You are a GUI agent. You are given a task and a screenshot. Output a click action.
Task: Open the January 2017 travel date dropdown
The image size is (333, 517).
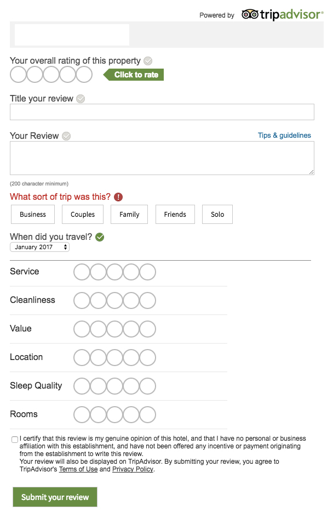click(39, 247)
